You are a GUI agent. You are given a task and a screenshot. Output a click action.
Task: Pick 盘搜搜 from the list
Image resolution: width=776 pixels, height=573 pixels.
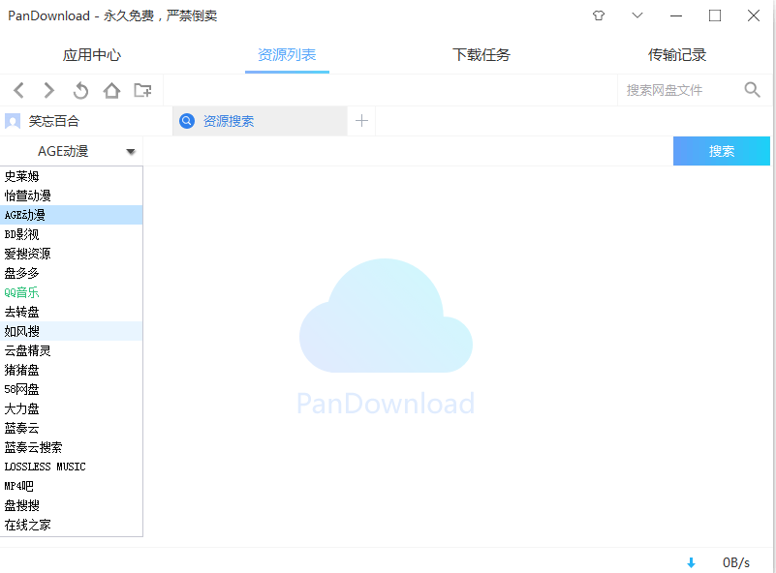72,506
